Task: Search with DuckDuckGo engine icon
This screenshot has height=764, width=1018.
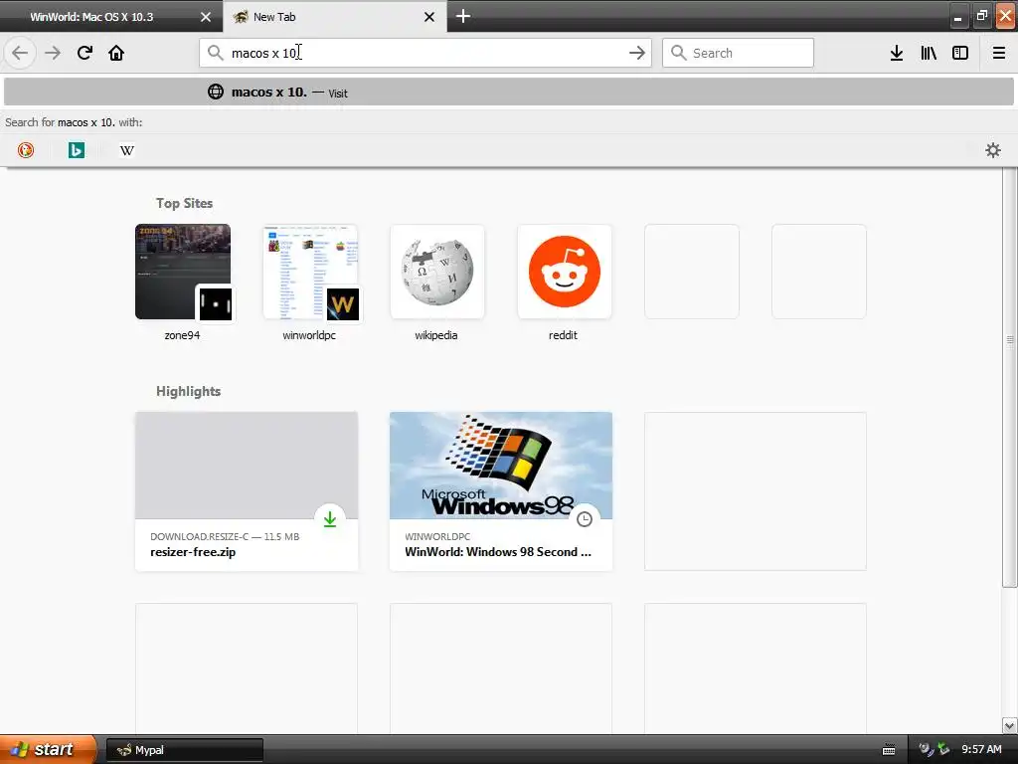Action: tap(25, 150)
